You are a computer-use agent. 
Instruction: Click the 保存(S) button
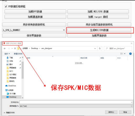(111, 112)
